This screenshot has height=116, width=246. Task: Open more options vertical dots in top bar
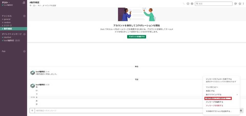coord(243,4)
